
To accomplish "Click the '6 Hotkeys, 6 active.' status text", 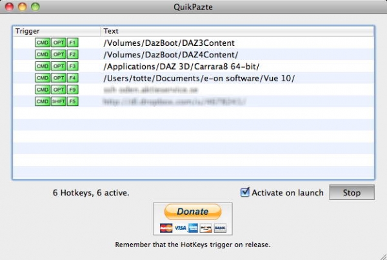I will pos(91,193).
